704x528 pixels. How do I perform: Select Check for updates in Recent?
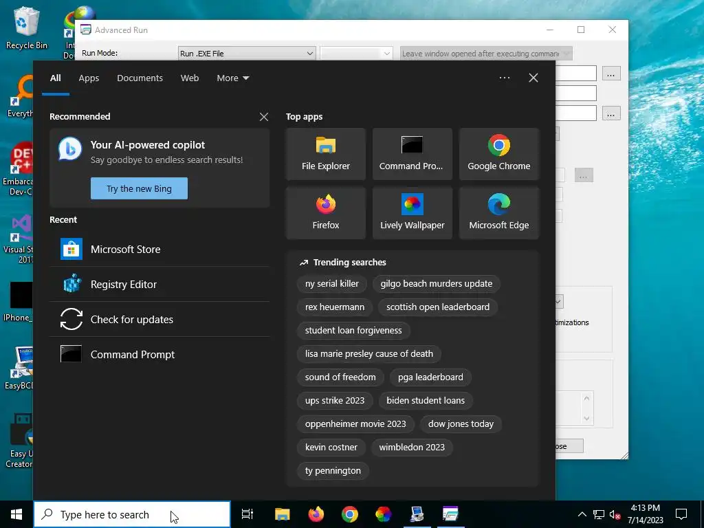tap(159, 319)
